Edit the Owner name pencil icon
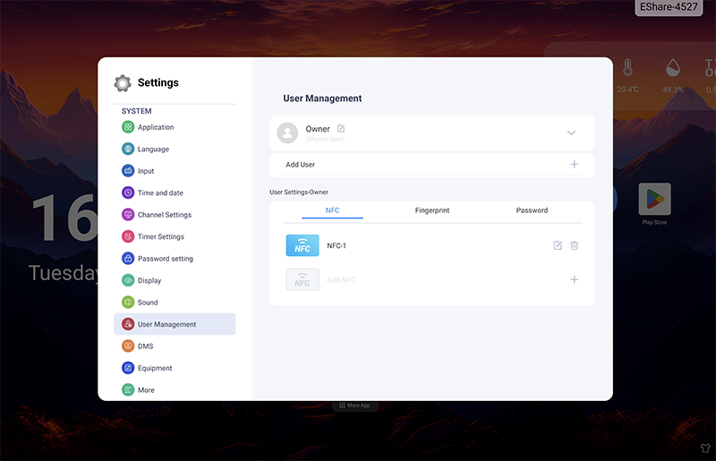The width and height of the screenshot is (716, 461). (x=341, y=129)
